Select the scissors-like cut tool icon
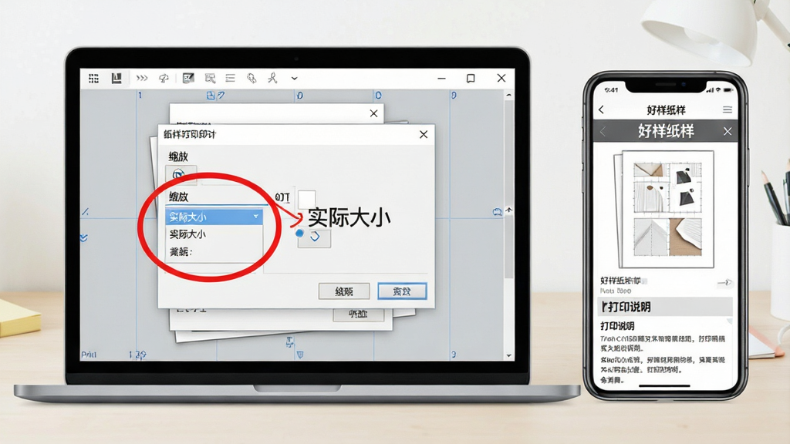Screen dimensions: 790x444 pyautogui.click(x=272, y=78)
